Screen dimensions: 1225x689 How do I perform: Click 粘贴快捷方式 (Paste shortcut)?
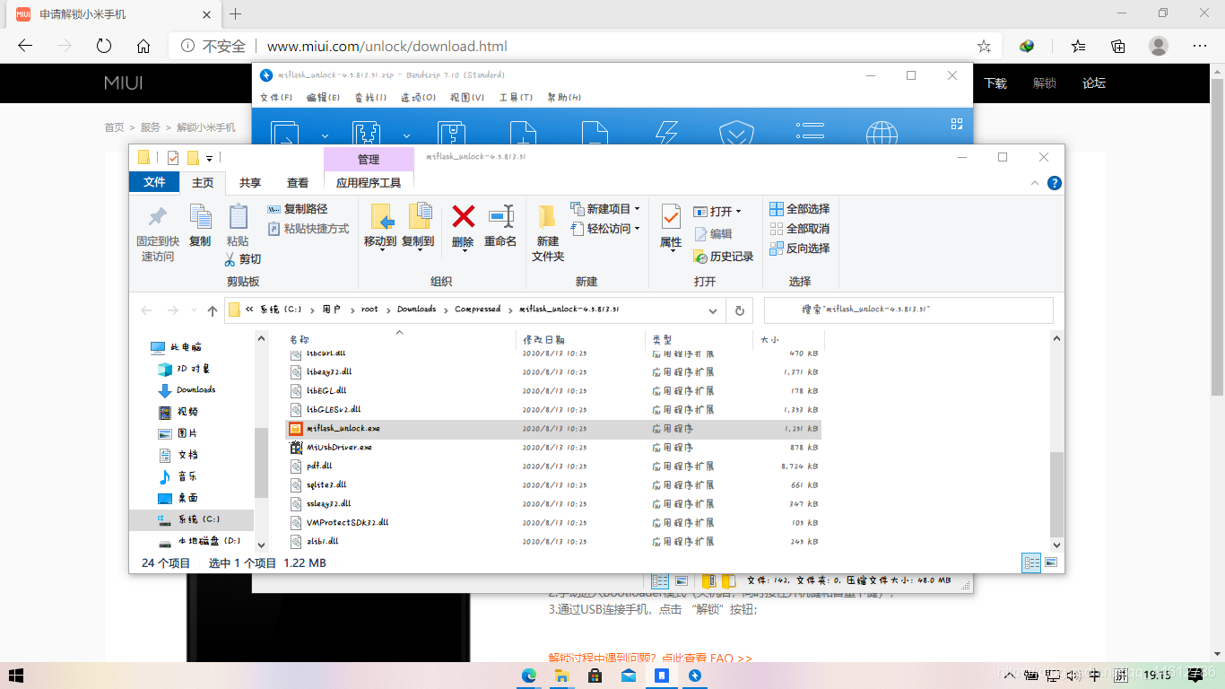309,229
